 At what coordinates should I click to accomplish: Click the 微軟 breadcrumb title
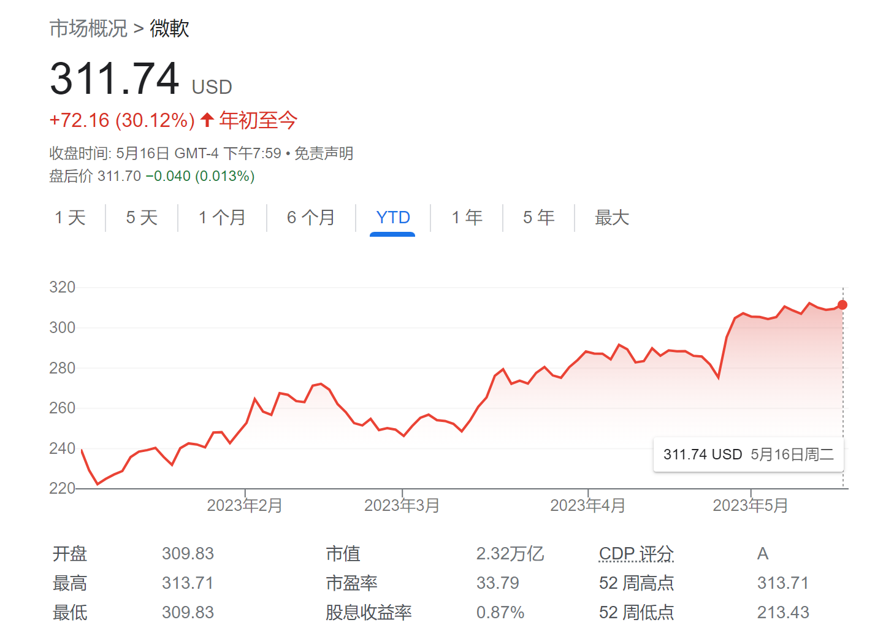pyautogui.click(x=169, y=28)
